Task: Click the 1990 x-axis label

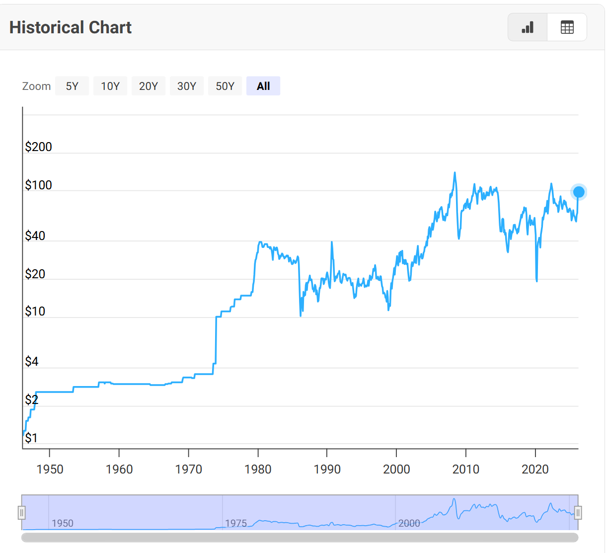Action: coord(327,470)
